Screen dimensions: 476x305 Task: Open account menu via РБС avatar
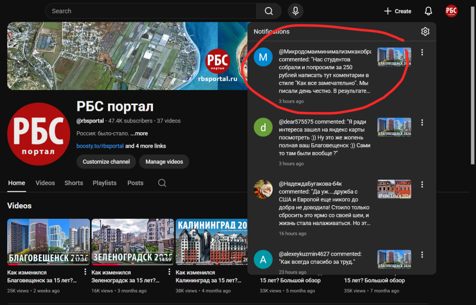tap(451, 11)
